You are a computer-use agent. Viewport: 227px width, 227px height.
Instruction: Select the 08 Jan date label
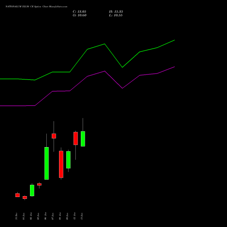pyautogui.click(x=60, y=216)
